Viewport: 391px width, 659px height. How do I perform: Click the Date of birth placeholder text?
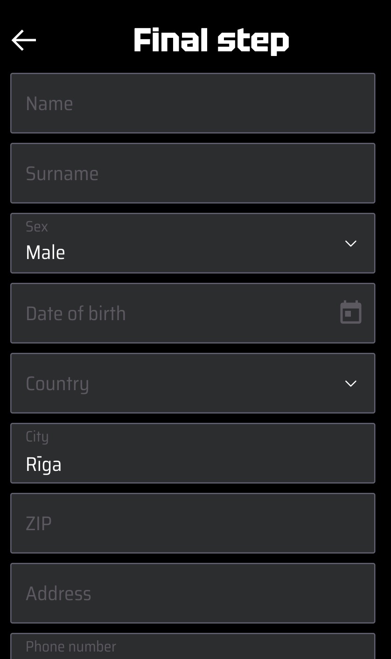(76, 314)
